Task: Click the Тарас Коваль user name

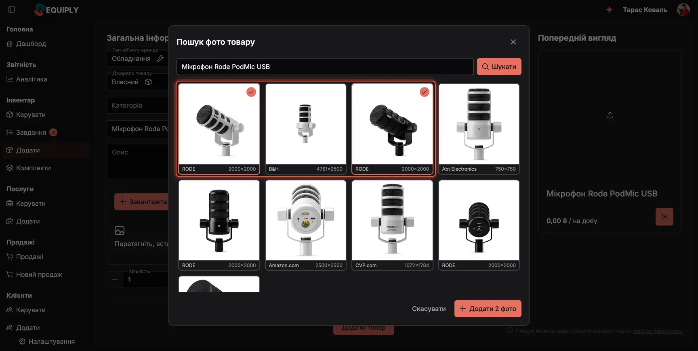Action: pyautogui.click(x=645, y=10)
